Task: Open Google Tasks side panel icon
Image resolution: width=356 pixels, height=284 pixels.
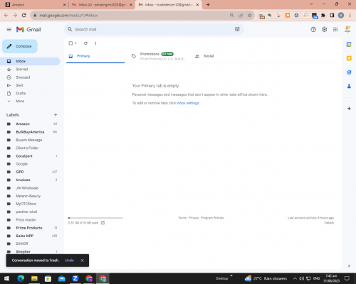Action: (x=349, y=72)
